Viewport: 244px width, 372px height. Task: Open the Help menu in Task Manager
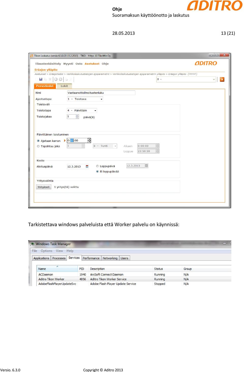[x=70, y=251]
